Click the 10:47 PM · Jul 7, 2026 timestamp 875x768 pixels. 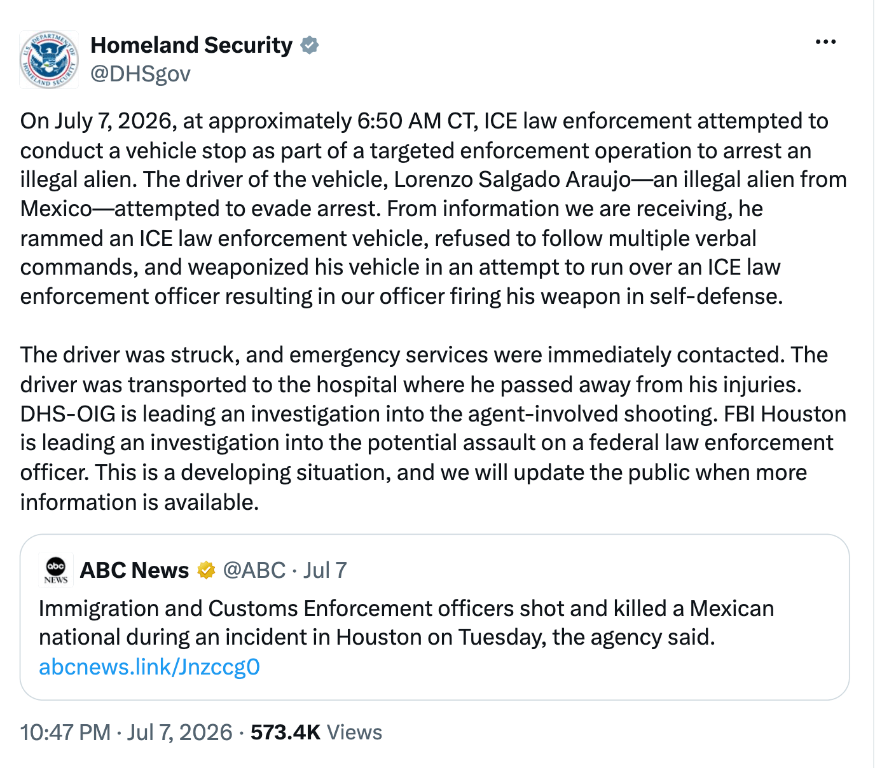(x=126, y=732)
